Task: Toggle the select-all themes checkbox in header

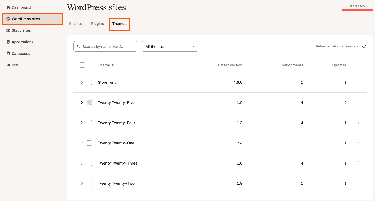Action: click(82, 65)
